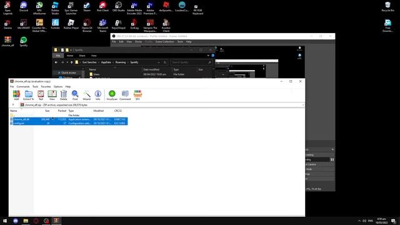This screenshot has height=225, width=400.
Task: Click AppData in the Explorer breadcrumb
Action: (106, 62)
